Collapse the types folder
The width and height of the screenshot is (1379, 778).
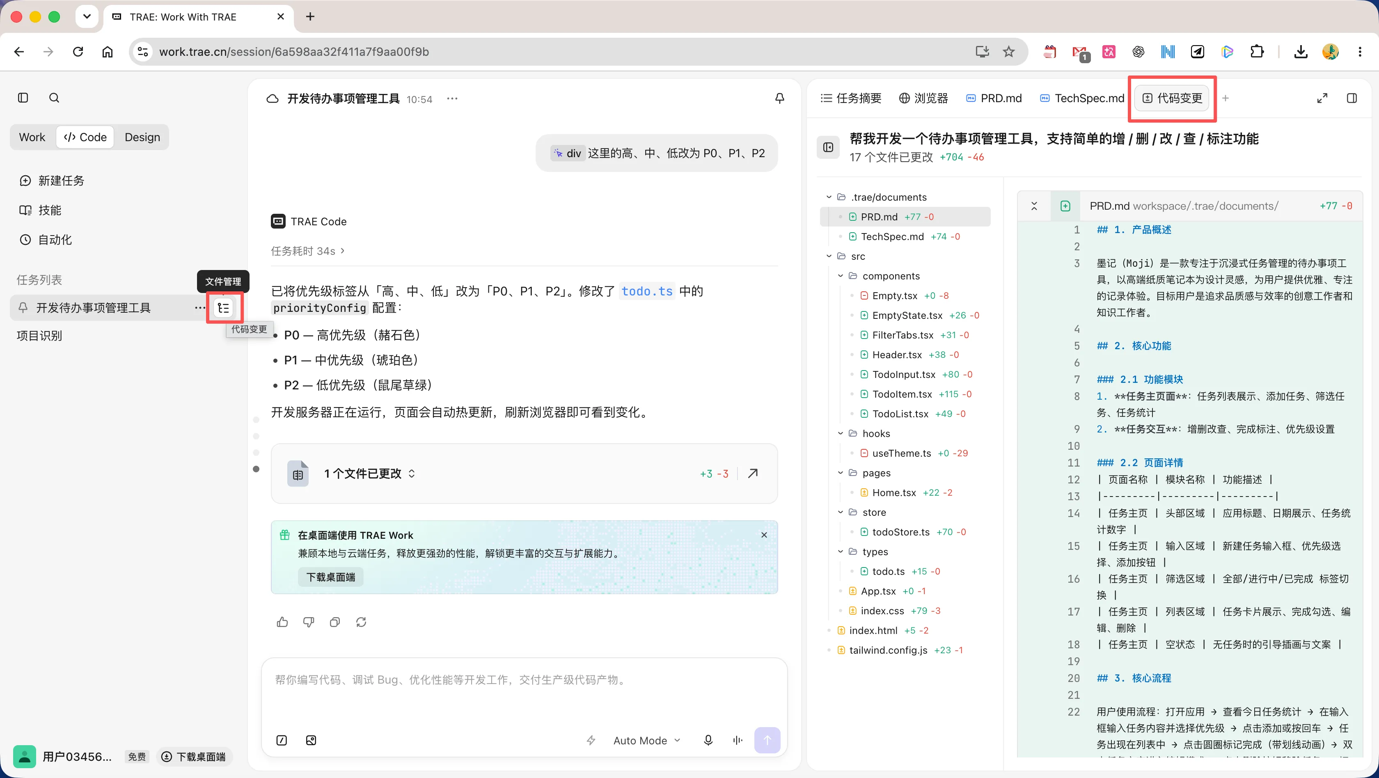(841, 551)
